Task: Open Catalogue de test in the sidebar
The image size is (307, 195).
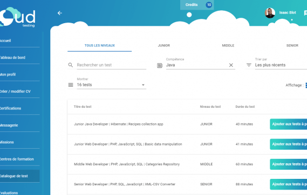Action: pyautogui.click(x=20, y=176)
